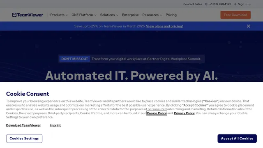Click Contact Sales link
Screen dimensions: 263x148
(192, 4)
